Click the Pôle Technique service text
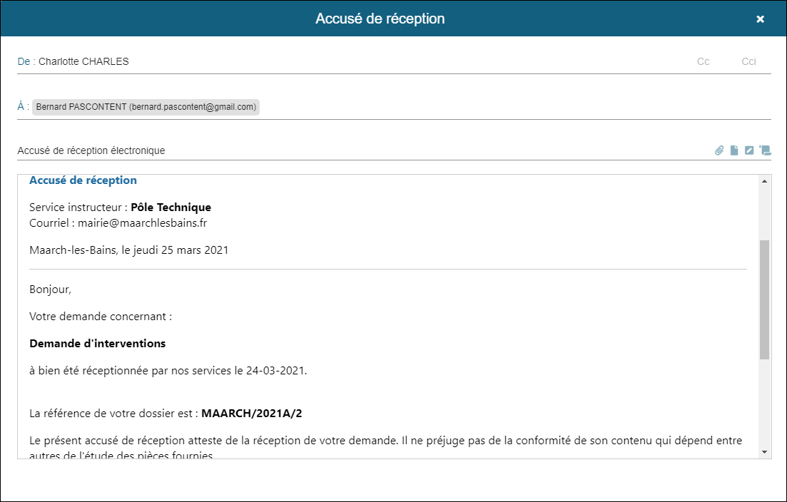The width and height of the screenshot is (787, 502). point(169,207)
